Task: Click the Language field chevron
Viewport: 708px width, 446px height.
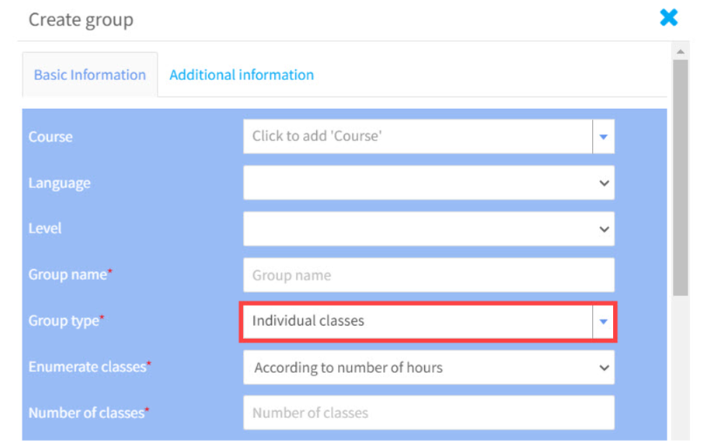Action: [x=603, y=183]
